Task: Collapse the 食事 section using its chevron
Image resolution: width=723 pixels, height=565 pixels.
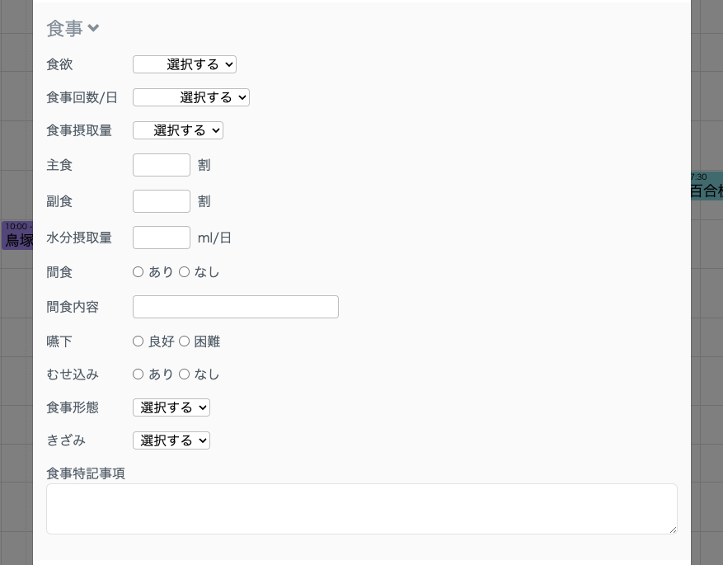Action: click(x=93, y=28)
